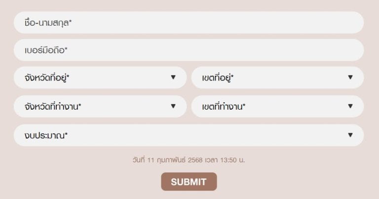Click the งบประมาณ* label text
This screenshot has height=199, width=379.
click(46, 135)
